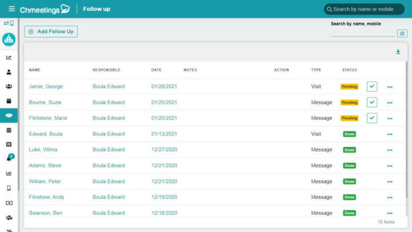412x232 pixels.
Task: Click the download export icon
Action: (398, 52)
